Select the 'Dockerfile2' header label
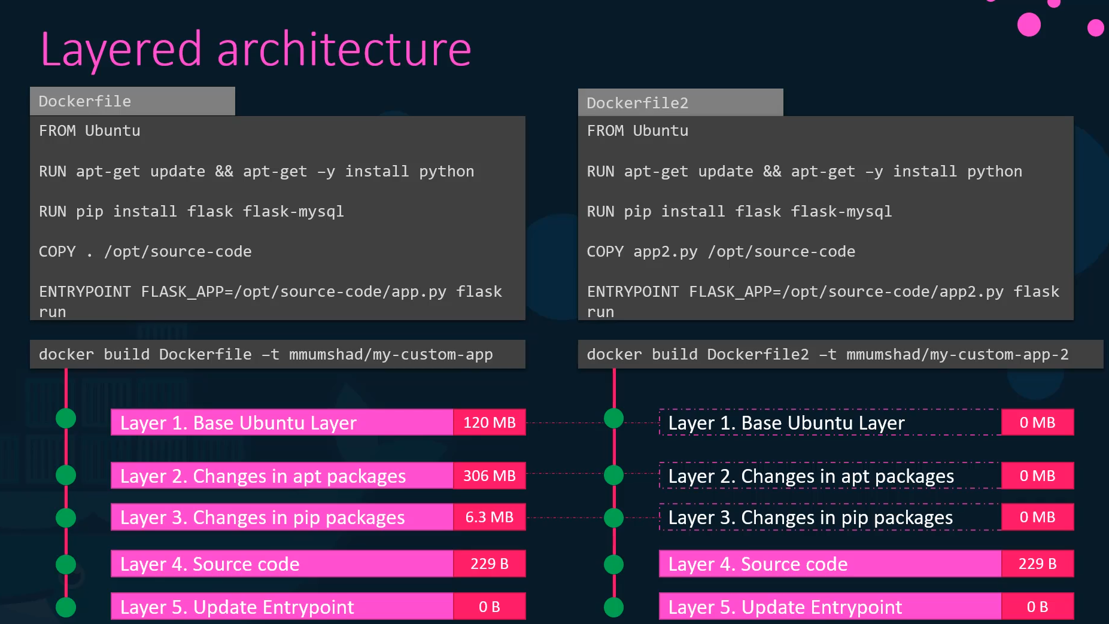The image size is (1109, 624). click(680, 103)
